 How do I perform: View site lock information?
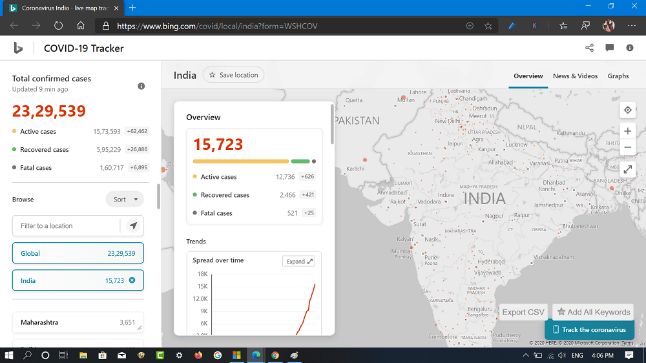[x=106, y=26]
